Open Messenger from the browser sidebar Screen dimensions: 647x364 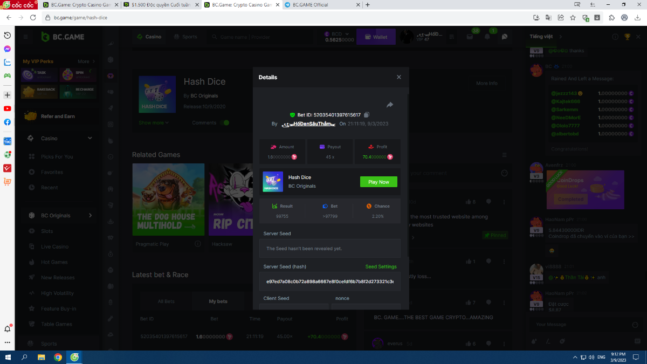8,49
